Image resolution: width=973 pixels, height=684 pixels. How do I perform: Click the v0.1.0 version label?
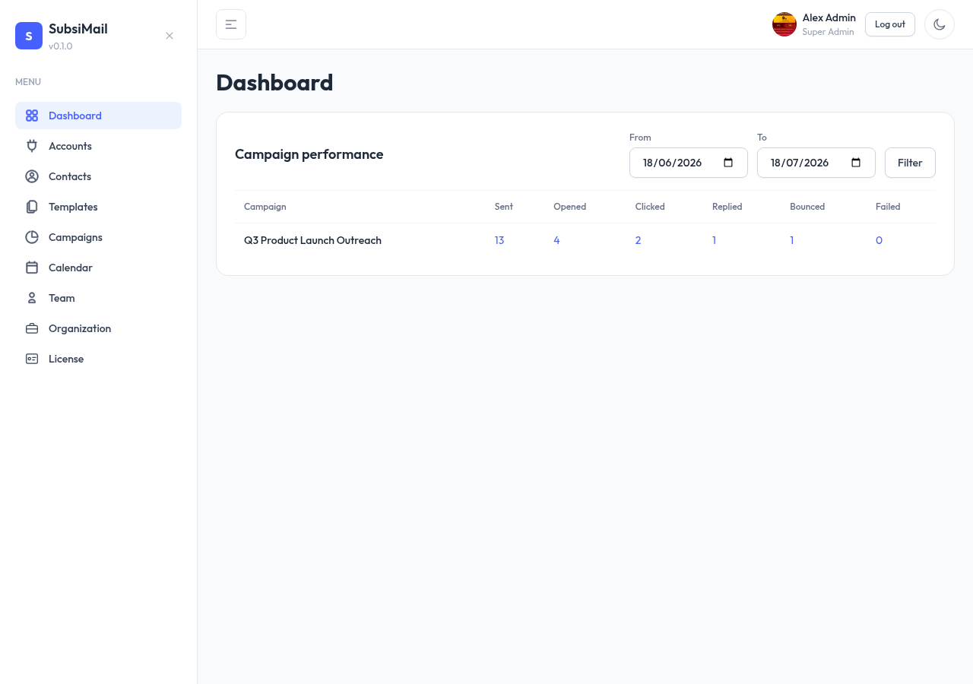point(61,46)
